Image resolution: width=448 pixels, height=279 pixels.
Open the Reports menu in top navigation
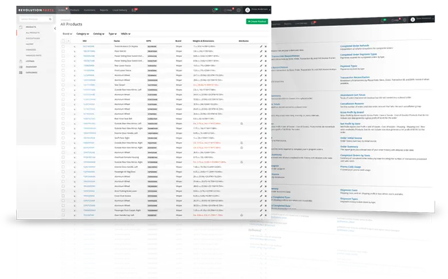point(105,10)
